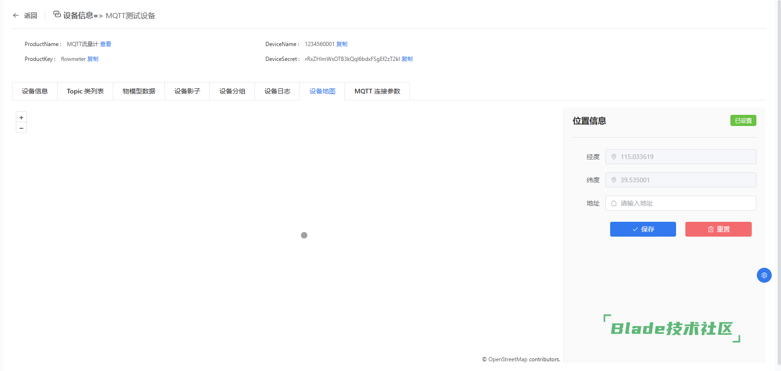Click the pin icon in longitude field

[614, 157]
